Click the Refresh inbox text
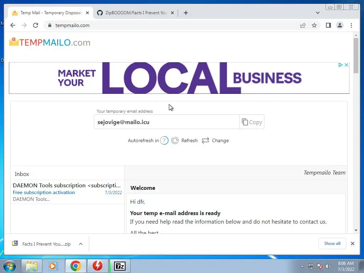Image resolution: width=364 pixels, height=273 pixels. [x=189, y=140]
